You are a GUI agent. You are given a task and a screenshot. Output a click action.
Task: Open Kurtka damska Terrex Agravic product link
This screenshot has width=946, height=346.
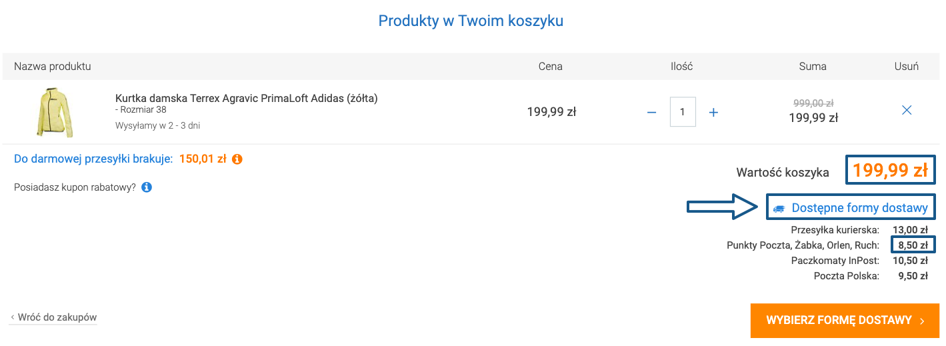pos(246,99)
